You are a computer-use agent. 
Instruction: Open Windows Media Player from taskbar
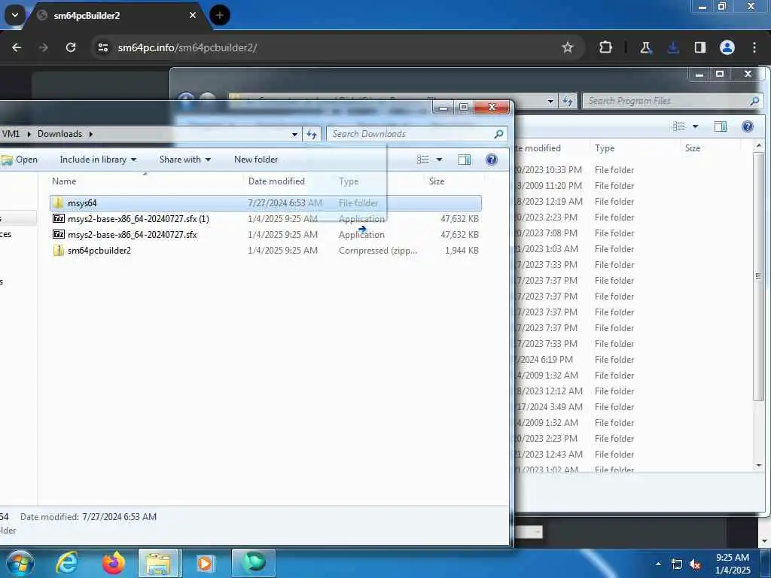205,563
